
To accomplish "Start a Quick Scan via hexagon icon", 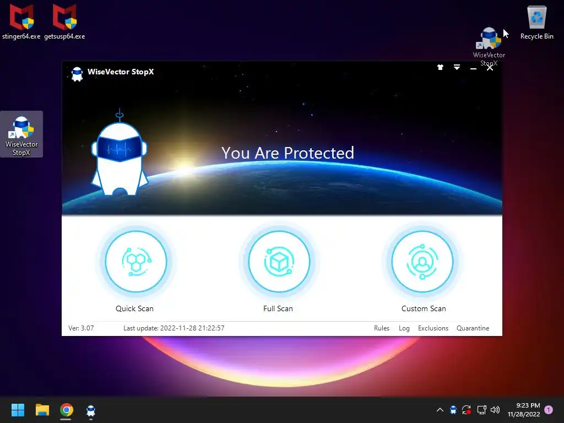I will pos(136,262).
